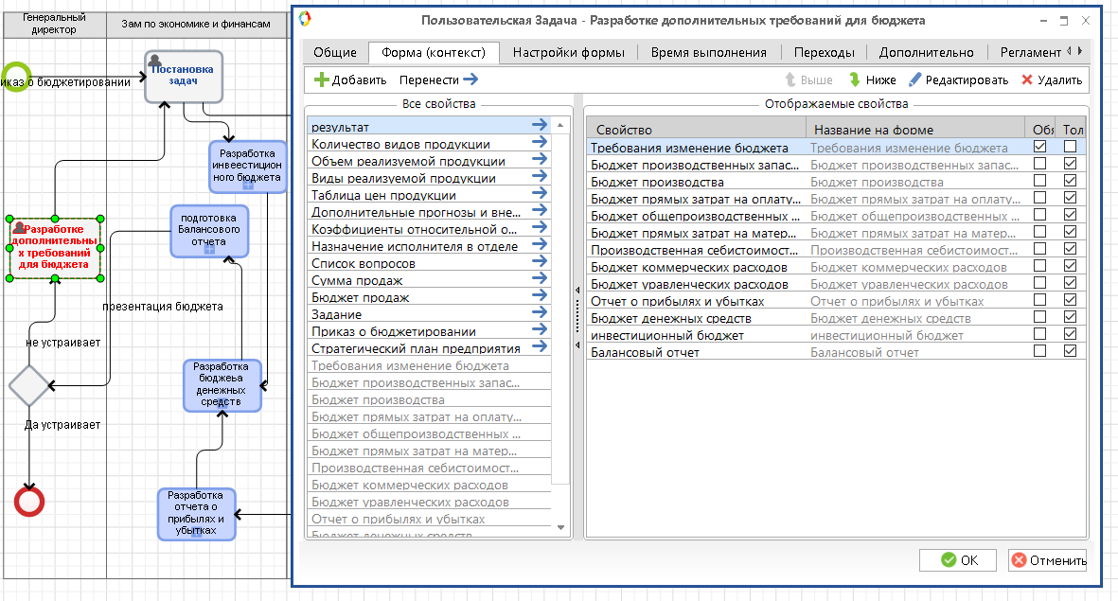Click the scroll-up arrow of Все свойства list
1118x601 pixels.
[x=560, y=125]
